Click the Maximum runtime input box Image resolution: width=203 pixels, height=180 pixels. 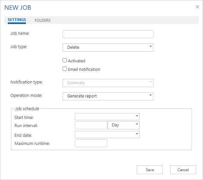pyautogui.click(x=91, y=143)
